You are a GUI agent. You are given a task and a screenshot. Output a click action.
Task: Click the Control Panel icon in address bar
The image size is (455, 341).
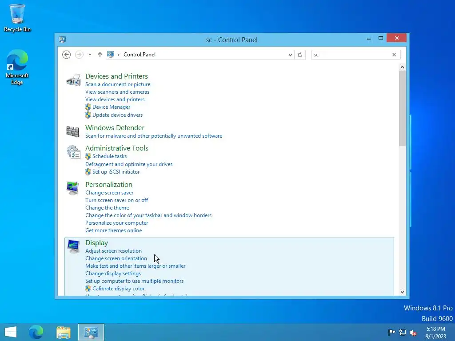click(111, 54)
